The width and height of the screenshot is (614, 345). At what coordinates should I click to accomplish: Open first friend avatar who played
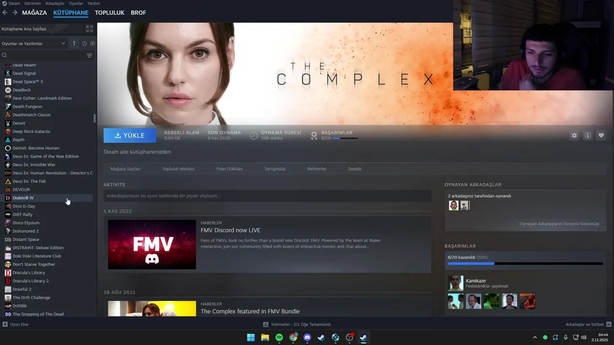(x=453, y=206)
